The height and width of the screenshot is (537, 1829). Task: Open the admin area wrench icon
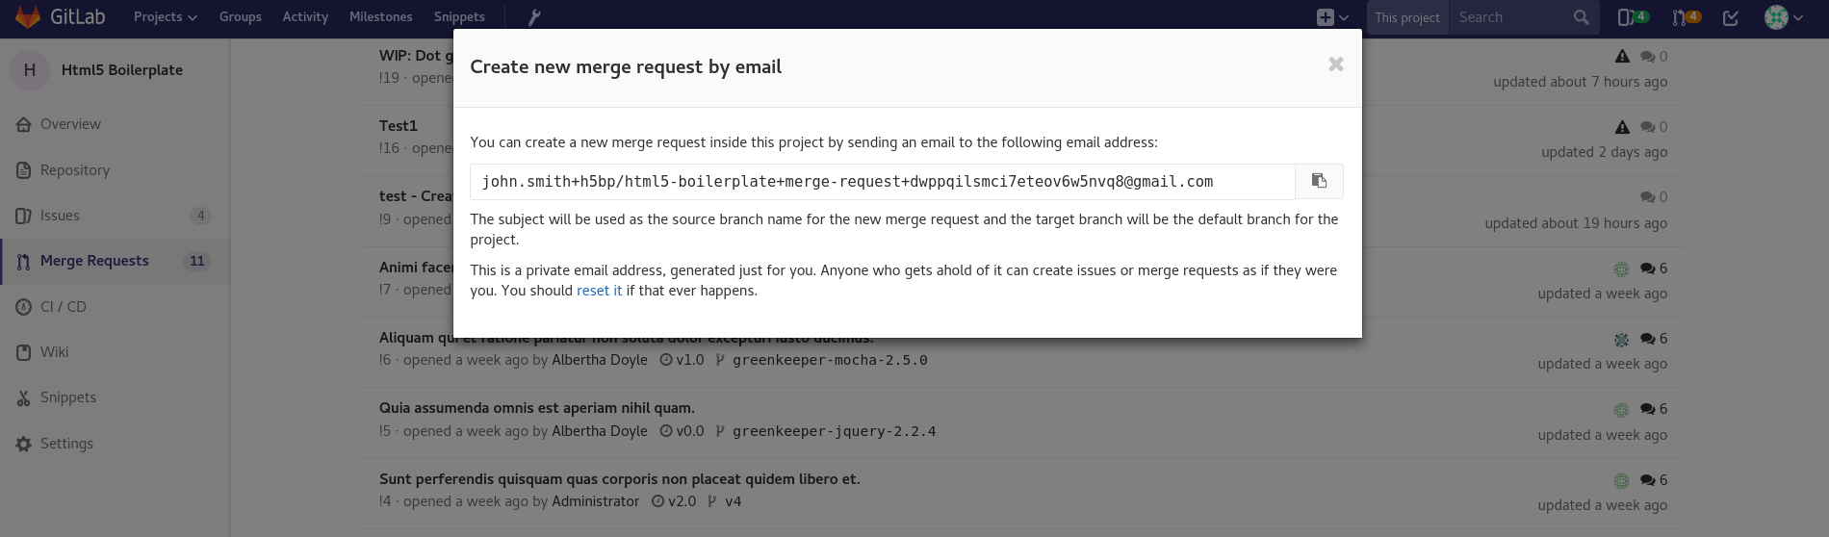click(x=534, y=17)
